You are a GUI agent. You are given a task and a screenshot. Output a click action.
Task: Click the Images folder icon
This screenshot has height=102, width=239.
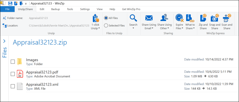point(20,62)
